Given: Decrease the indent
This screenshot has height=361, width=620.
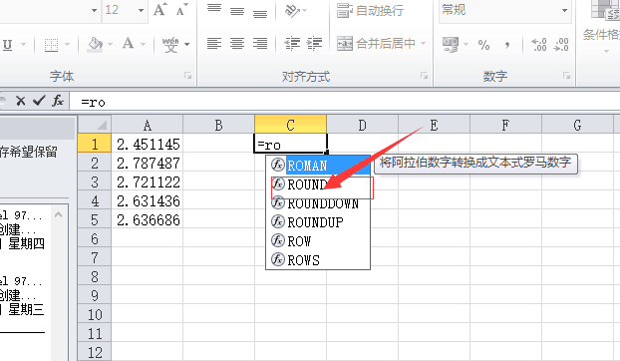Looking at the screenshot, I should pyautogui.click(x=293, y=44).
